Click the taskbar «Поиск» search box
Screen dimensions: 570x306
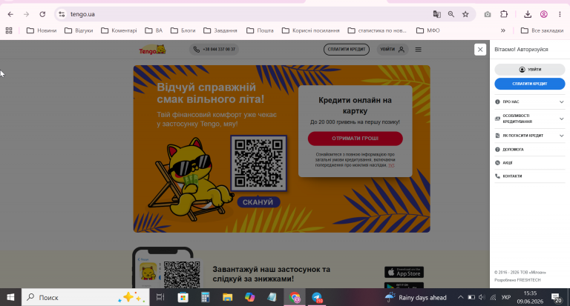click(85, 297)
